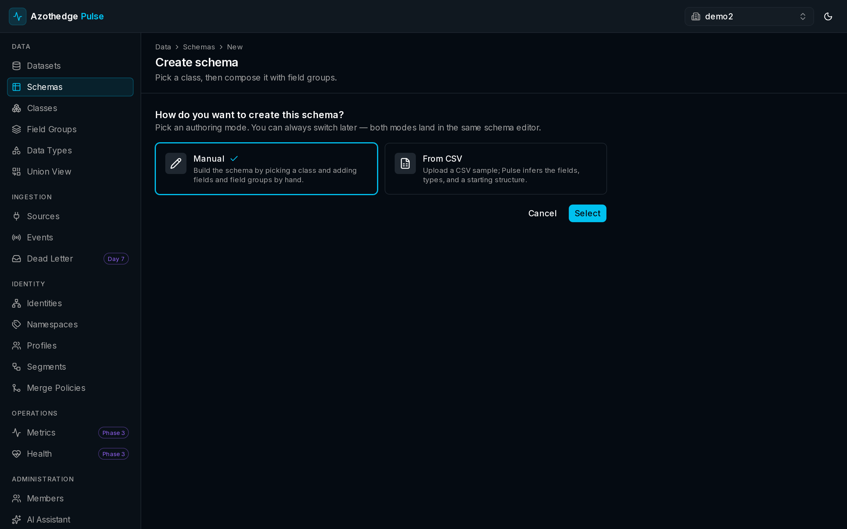Open the AI Assistant
Viewport: 847px width, 529px height.
click(x=70, y=520)
